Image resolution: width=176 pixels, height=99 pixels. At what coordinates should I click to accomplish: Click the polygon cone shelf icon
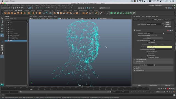pos(15,13)
